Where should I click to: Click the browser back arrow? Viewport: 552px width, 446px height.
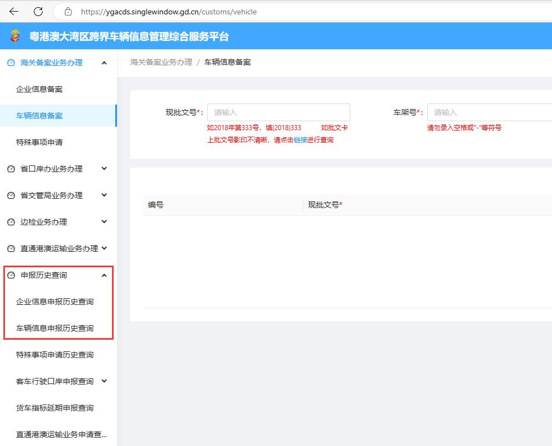point(14,12)
